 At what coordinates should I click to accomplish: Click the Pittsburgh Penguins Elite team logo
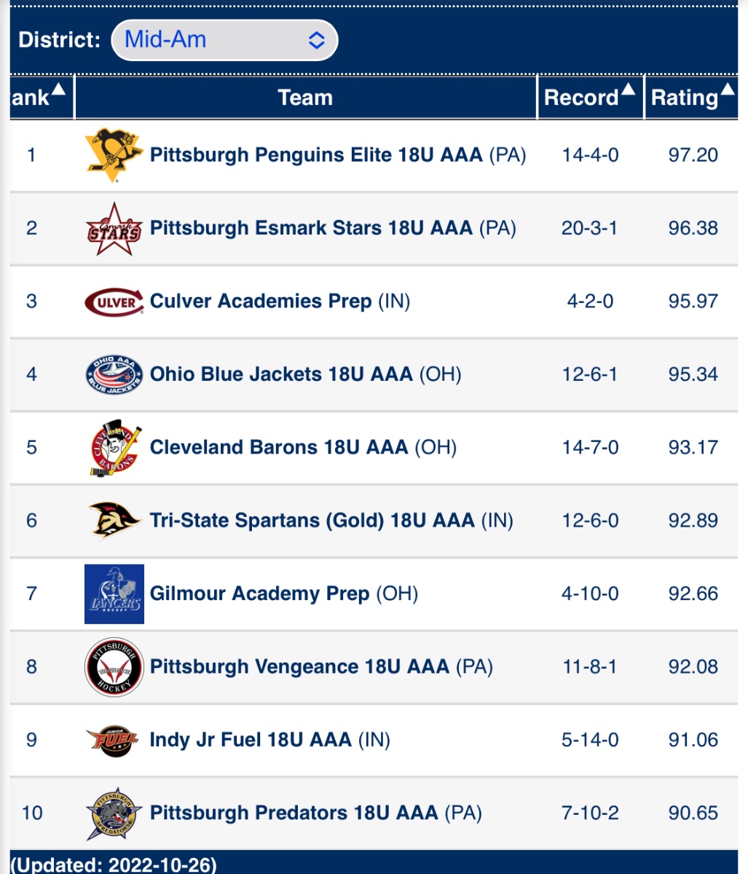(x=114, y=155)
